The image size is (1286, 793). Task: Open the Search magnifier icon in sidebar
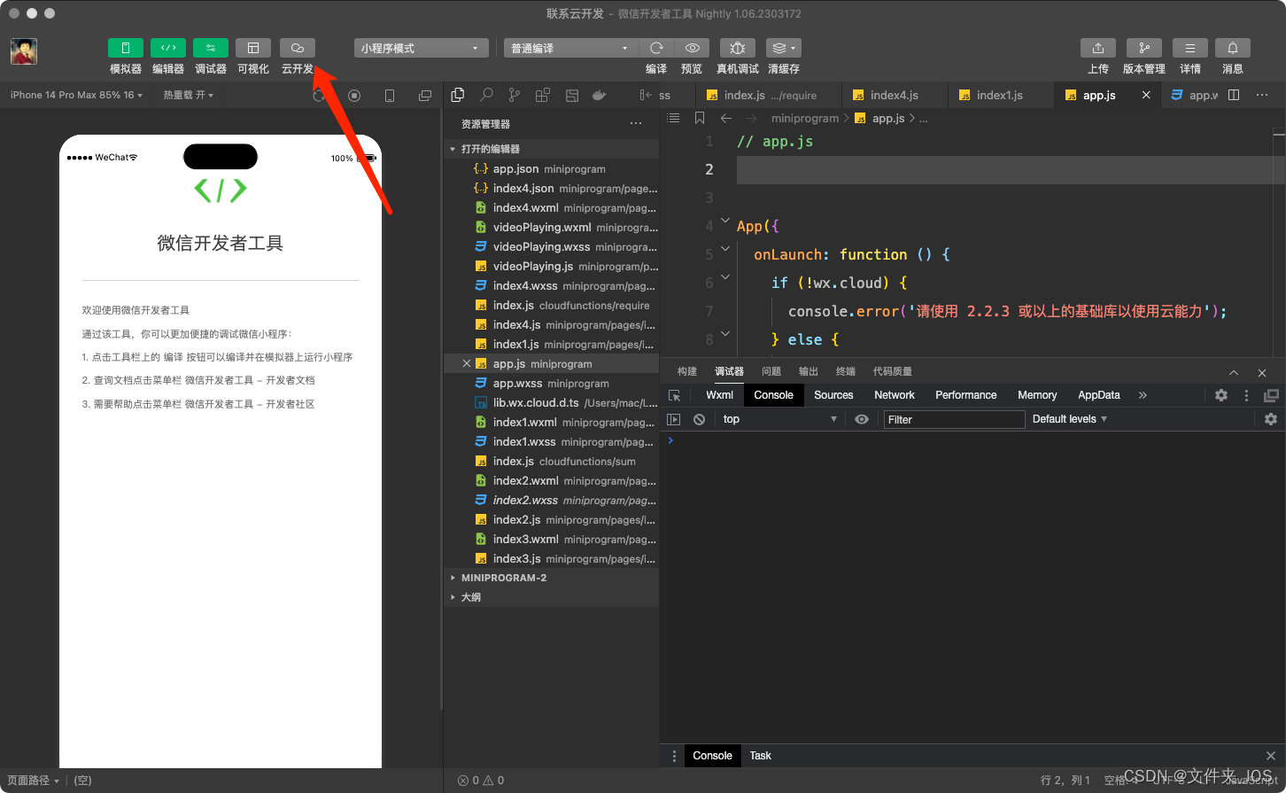click(486, 95)
